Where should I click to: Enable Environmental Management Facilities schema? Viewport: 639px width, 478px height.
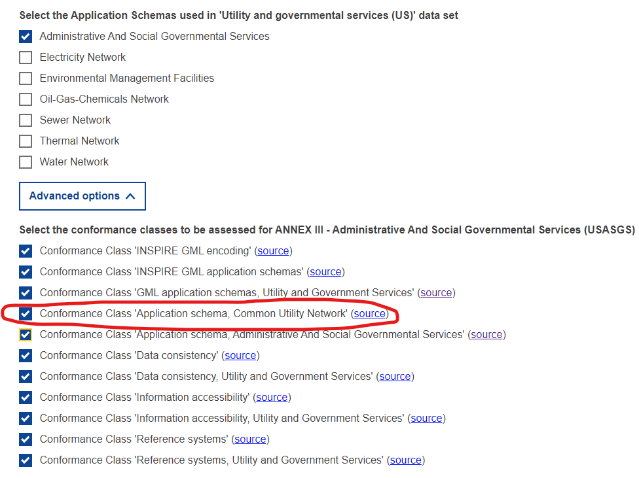(25, 78)
